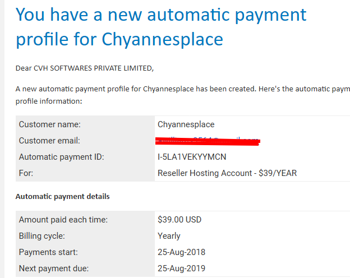Viewport: 350px width, 278px height.
Task: Click the Next payment due label
Action: click(x=54, y=268)
